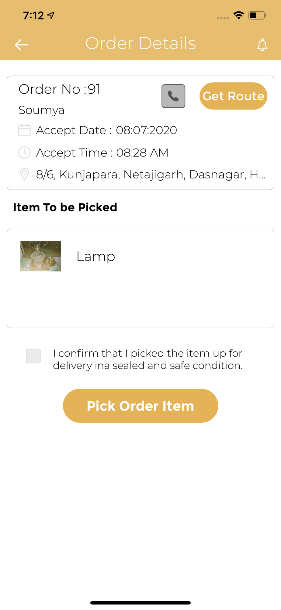Check the pickup confirmation checkbox
Viewport: 281px width, 610px height.
pyautogui.click(x=33, y=356)
